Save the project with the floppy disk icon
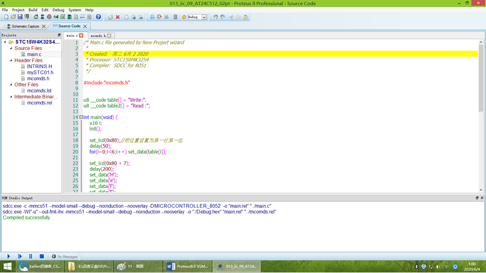 tap(20, 17)
